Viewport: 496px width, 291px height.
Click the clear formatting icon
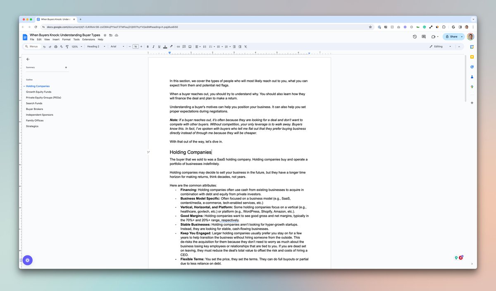[245, 46]
